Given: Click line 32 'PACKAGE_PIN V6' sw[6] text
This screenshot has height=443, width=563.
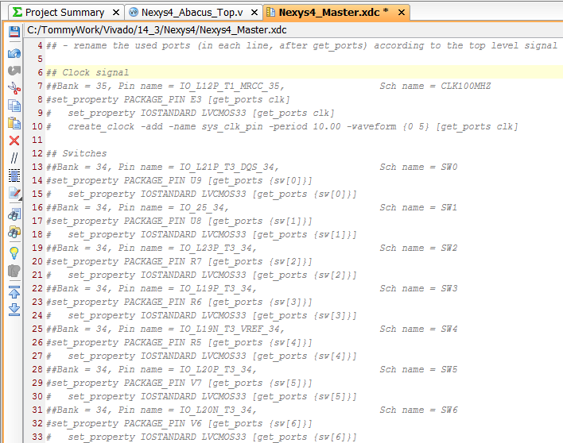Looking at the screenshot, I should pyautogui.click(x=179, y=423).
